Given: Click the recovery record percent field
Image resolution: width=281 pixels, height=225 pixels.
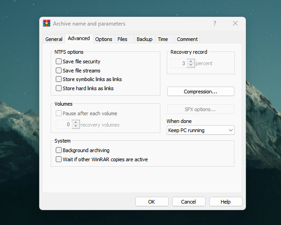Looking at the screenshot, I should pos(179,63).
